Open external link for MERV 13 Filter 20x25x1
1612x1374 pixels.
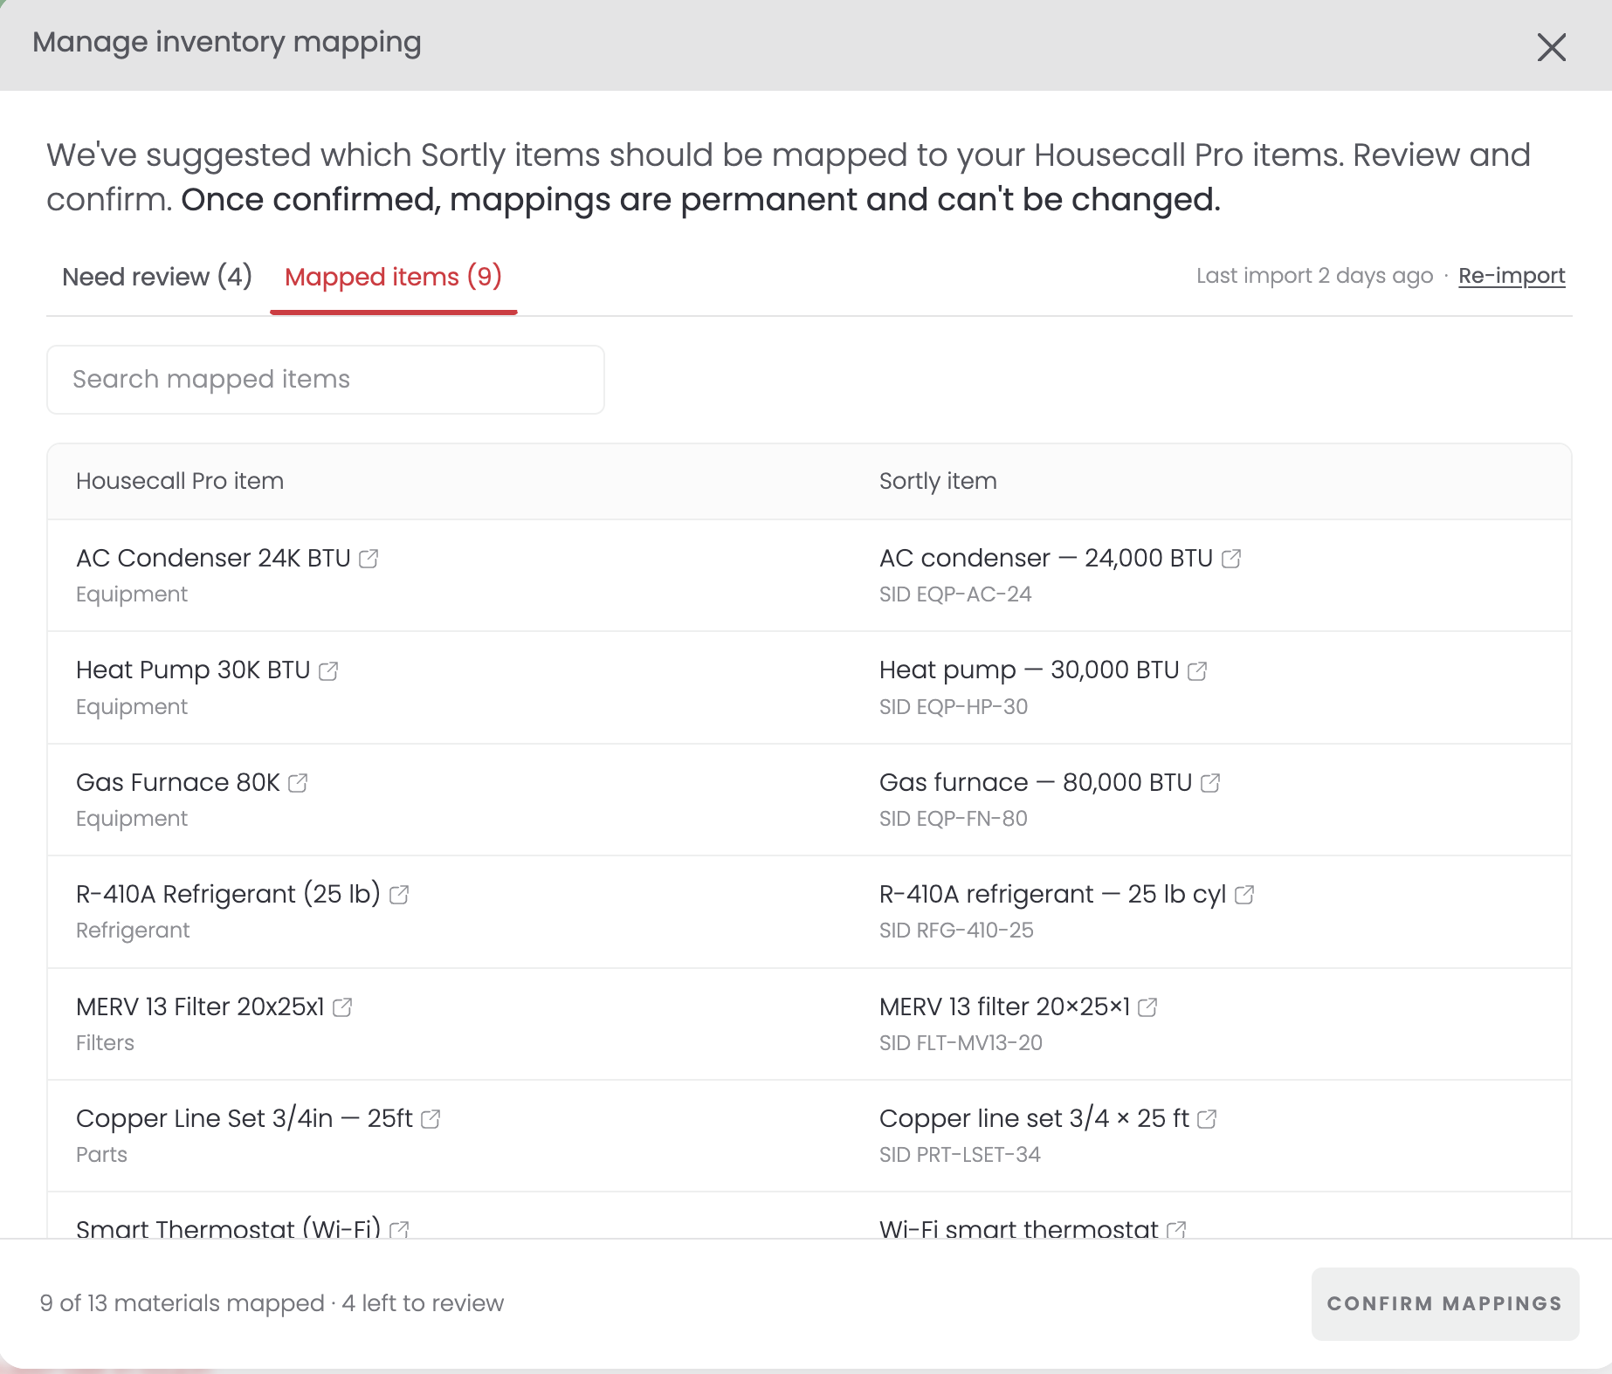(x=342, y=1007)
